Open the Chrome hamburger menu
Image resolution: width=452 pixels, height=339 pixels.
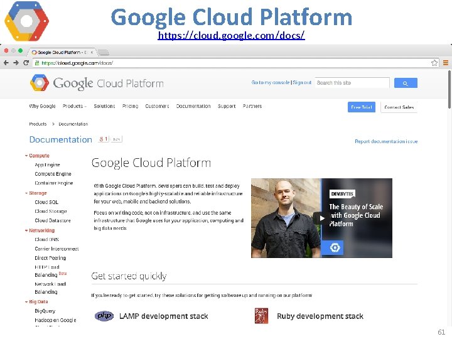coord(445,63)
